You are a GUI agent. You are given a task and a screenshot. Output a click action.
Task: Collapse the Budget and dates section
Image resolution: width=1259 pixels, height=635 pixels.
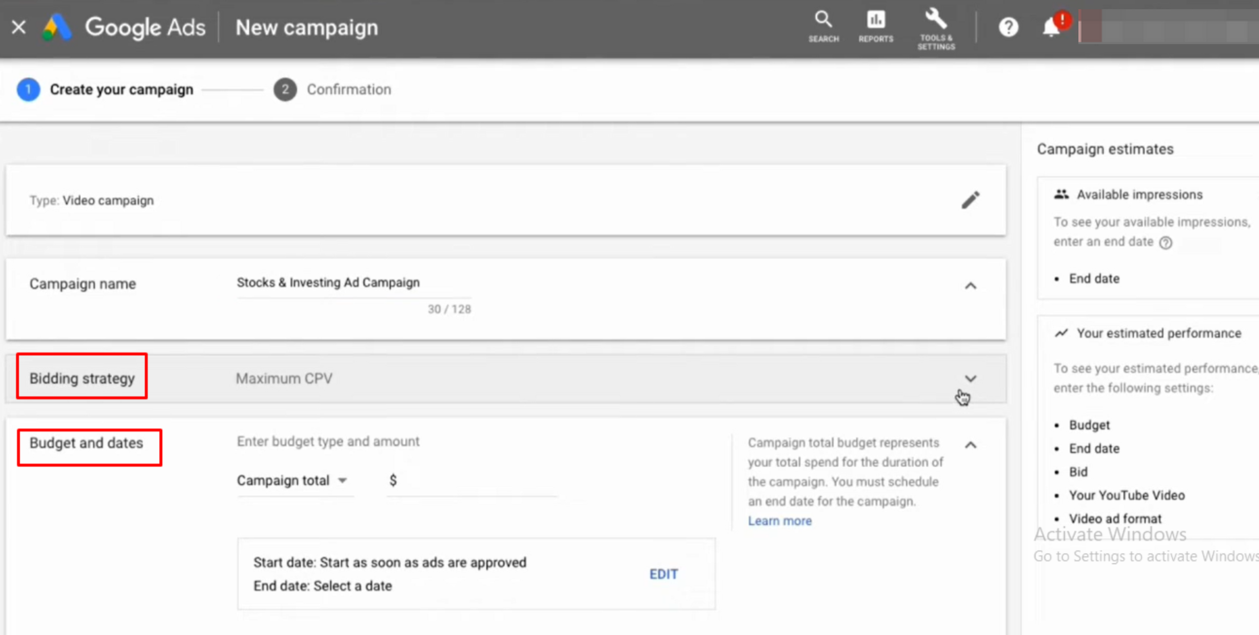point(970,444)
